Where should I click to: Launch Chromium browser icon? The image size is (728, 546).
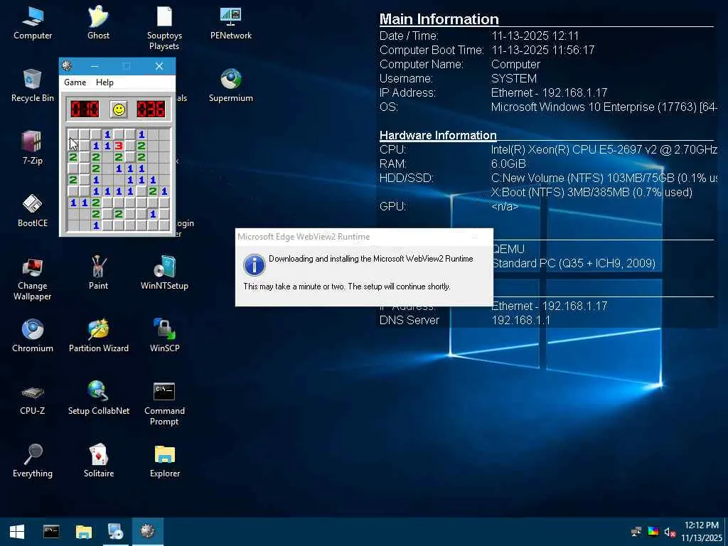[x=33, y=336]
